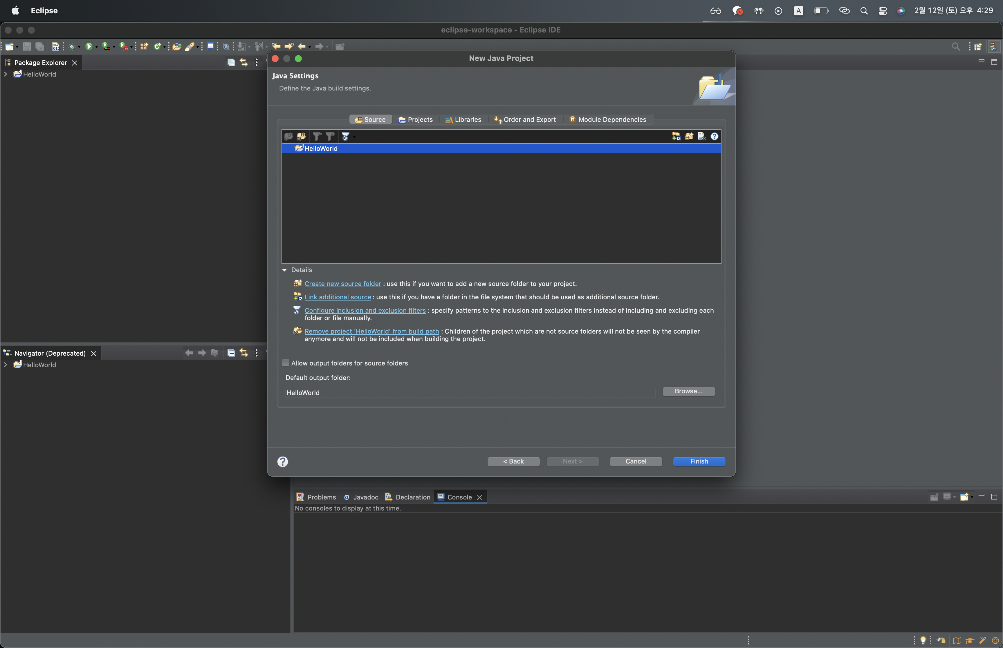The width and height of the screenshot is (1003, 648).
Task: Switch to the Libraries tab
Action: click(463, 120)
